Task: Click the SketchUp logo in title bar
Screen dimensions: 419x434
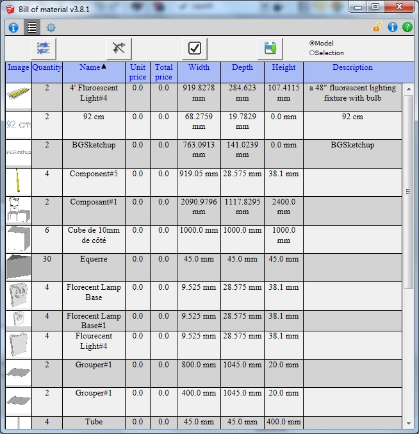Action: coord(10,9)
